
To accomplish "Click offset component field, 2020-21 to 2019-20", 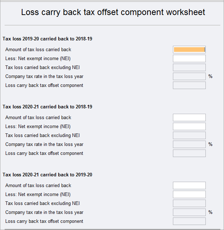I will (x=189, y=221).
